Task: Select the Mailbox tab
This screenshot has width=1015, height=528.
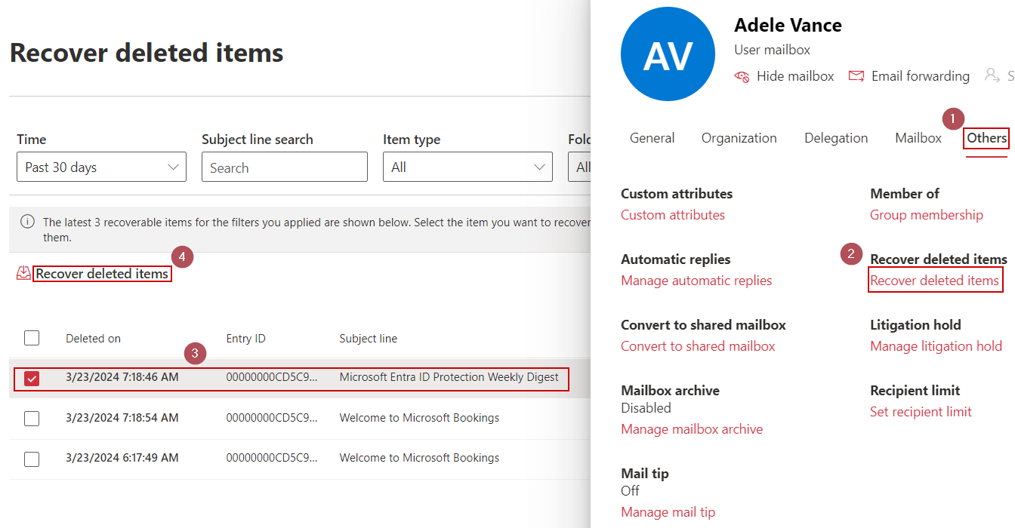Action: tap(918, 138)
